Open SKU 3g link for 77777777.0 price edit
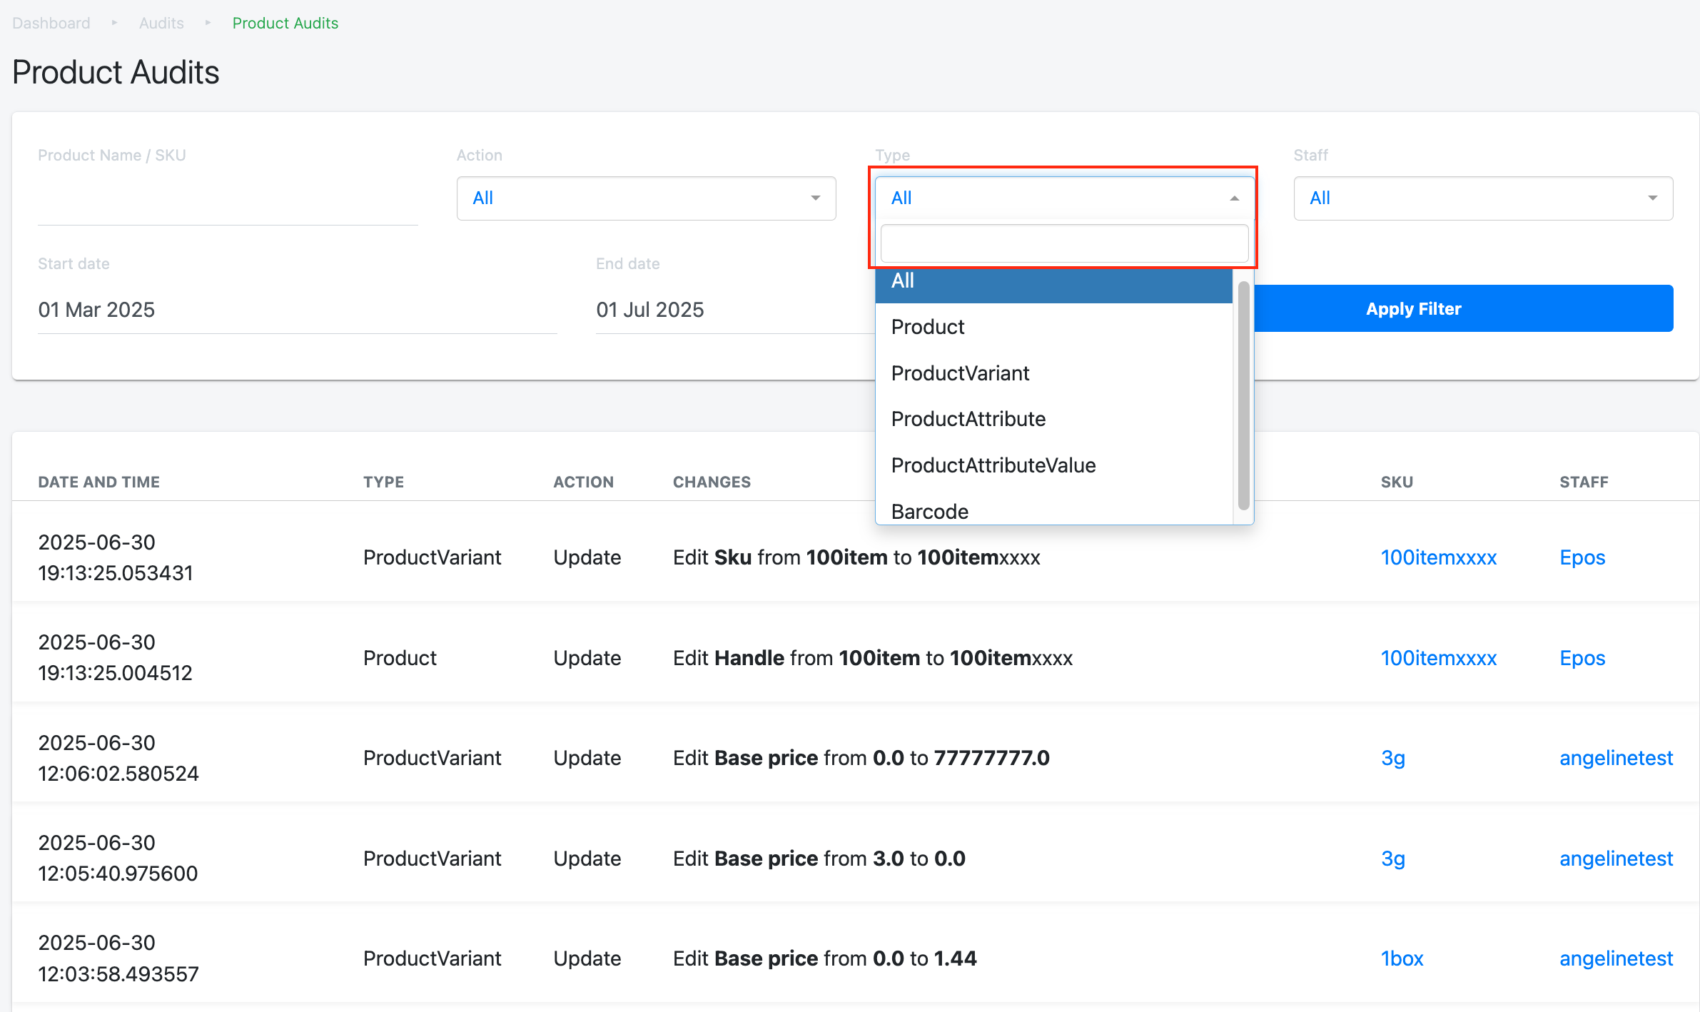 click(1392, 758)
